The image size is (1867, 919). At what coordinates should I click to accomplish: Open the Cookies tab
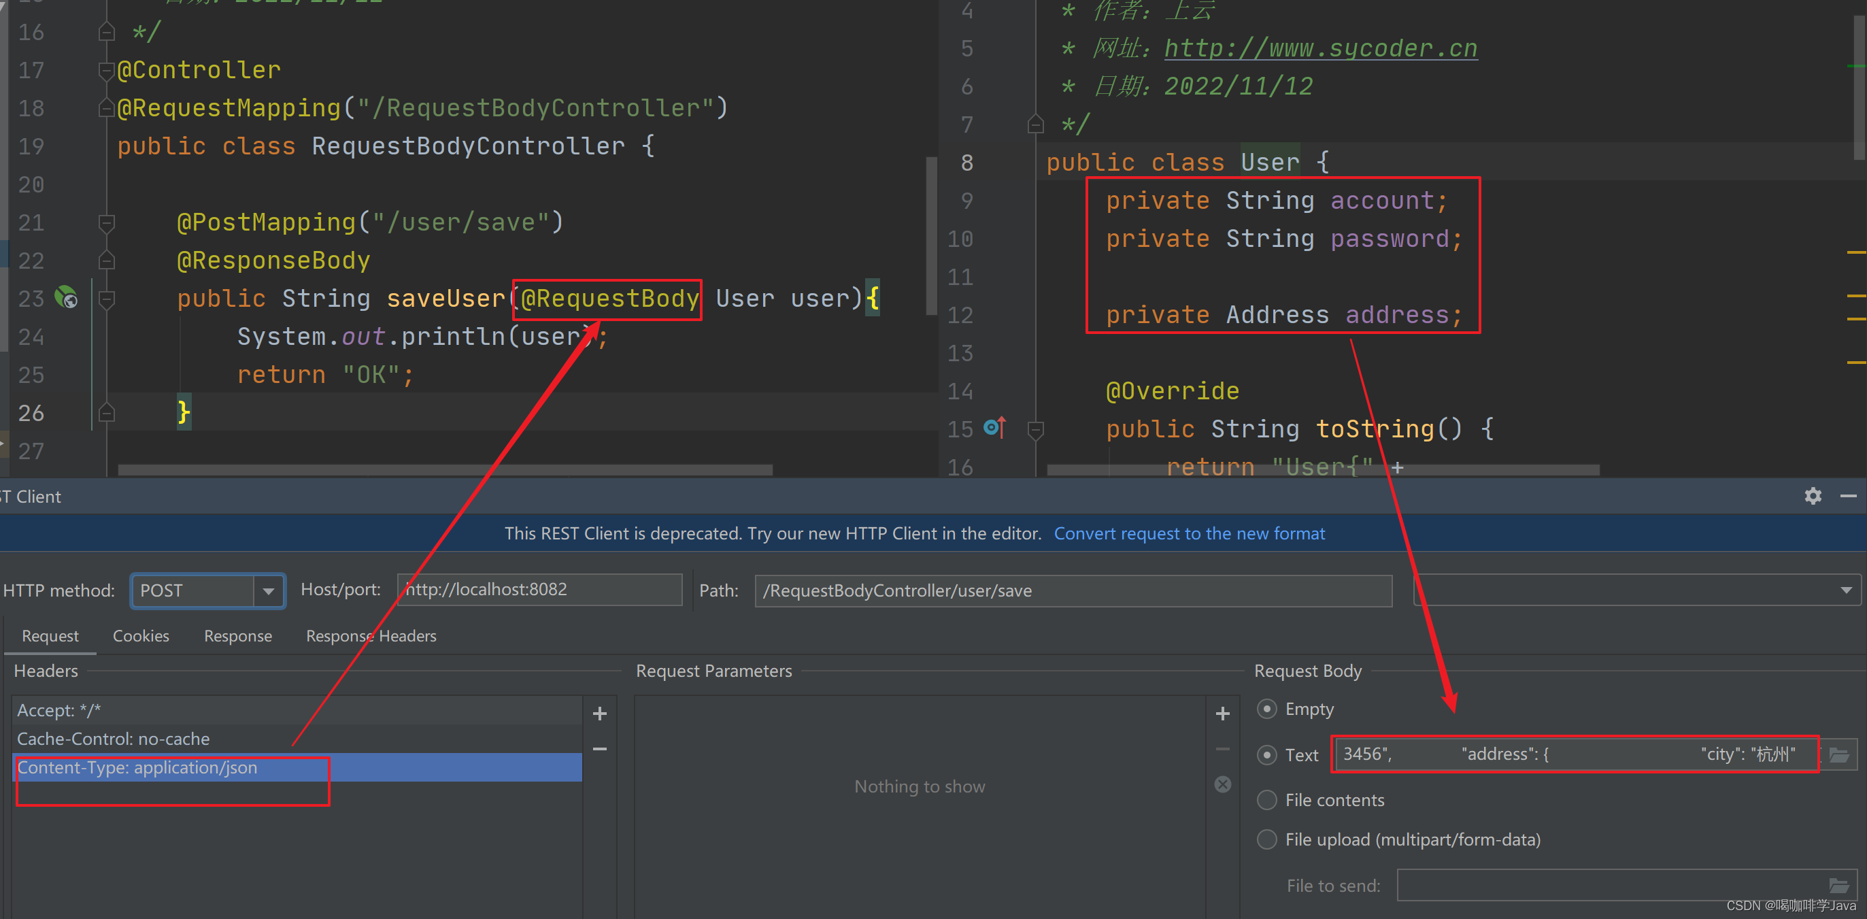(141, 635)
